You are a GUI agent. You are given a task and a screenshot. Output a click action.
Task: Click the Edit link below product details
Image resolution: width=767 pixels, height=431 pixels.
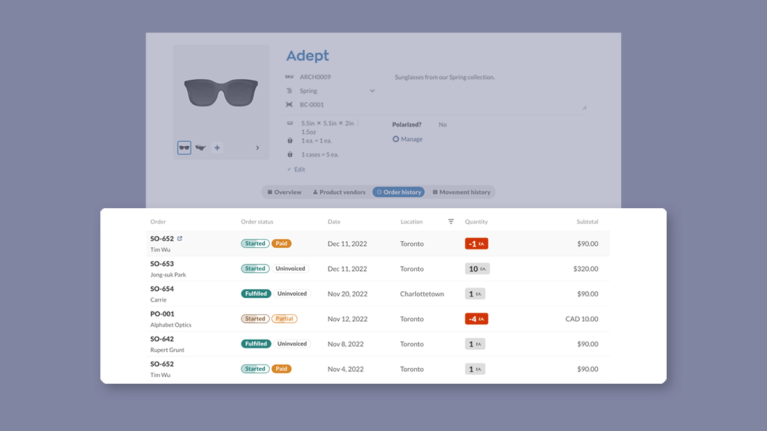coord(295,169)
